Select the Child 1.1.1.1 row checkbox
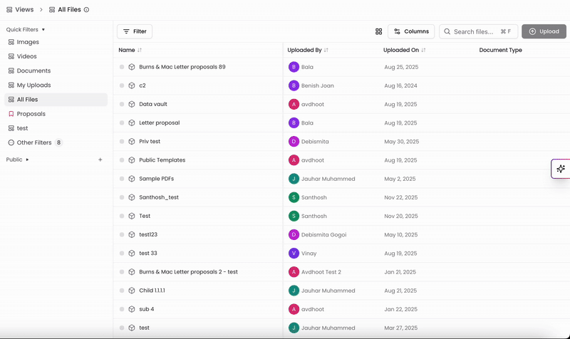 122,291
